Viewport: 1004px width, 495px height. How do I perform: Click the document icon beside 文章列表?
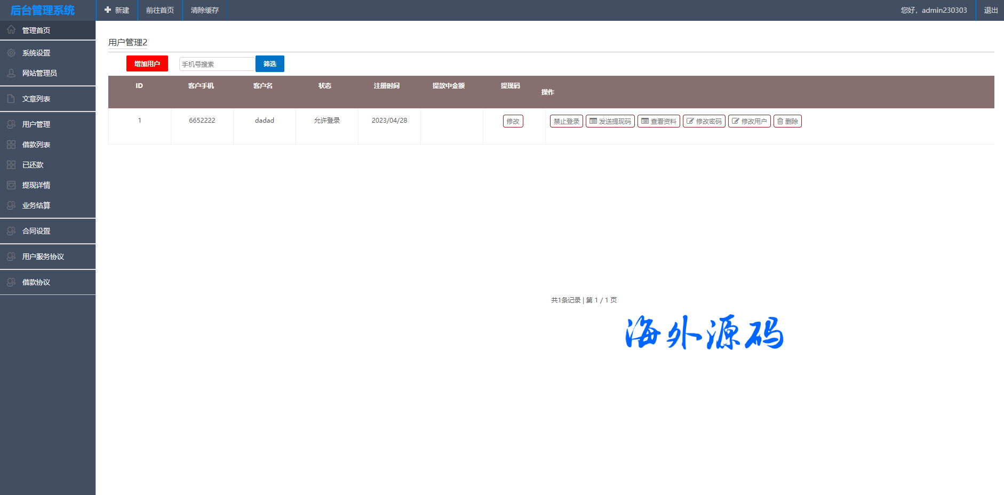11,99
